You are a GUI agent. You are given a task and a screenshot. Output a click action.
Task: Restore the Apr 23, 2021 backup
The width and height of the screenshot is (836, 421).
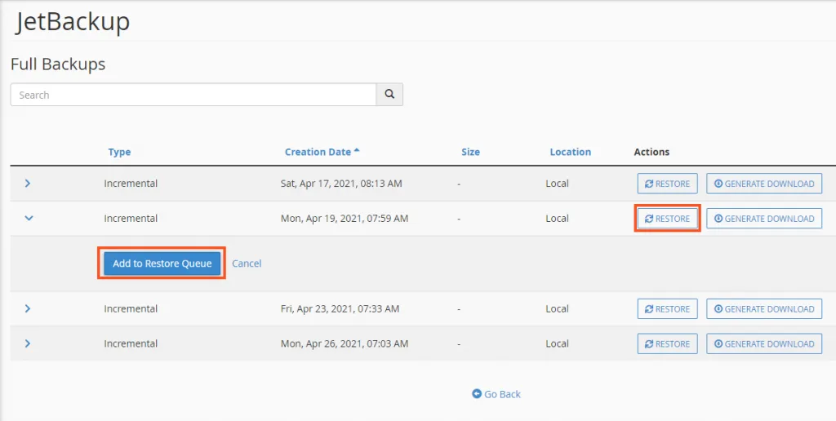coord(667,309)
